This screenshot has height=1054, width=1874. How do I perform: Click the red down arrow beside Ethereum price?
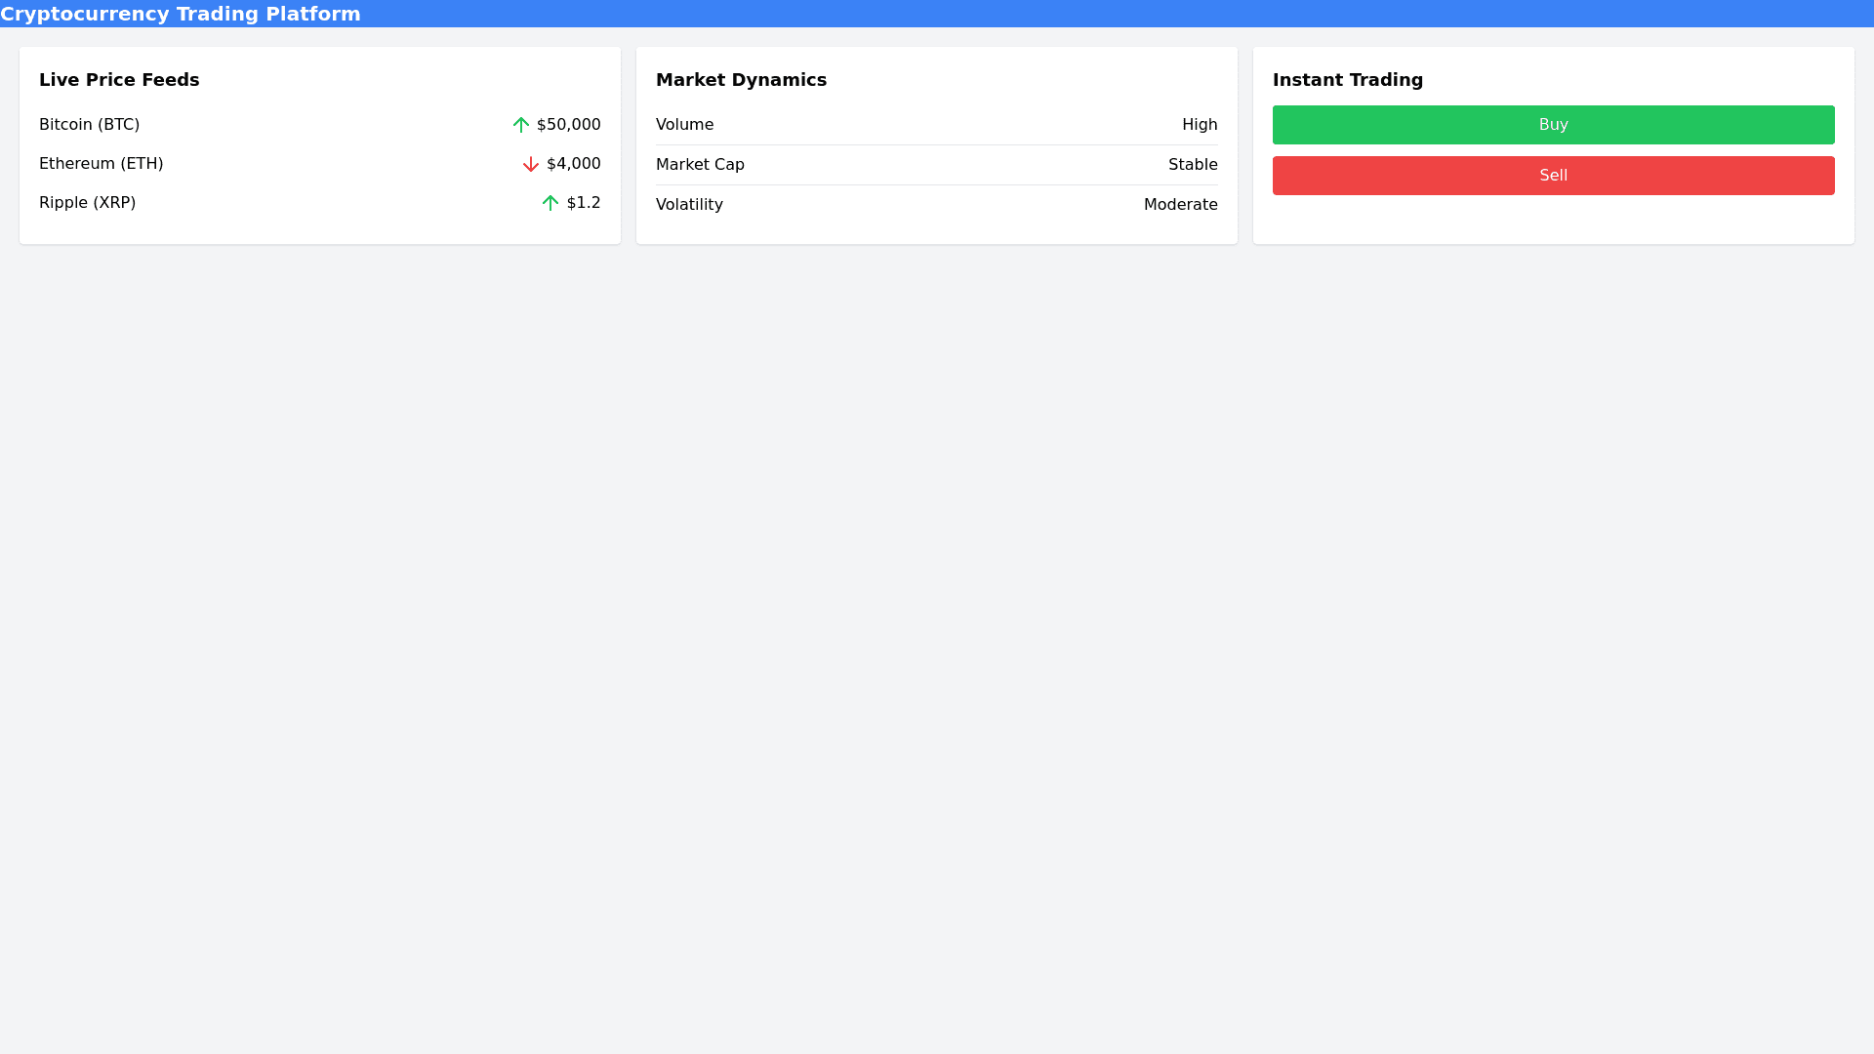530,164
